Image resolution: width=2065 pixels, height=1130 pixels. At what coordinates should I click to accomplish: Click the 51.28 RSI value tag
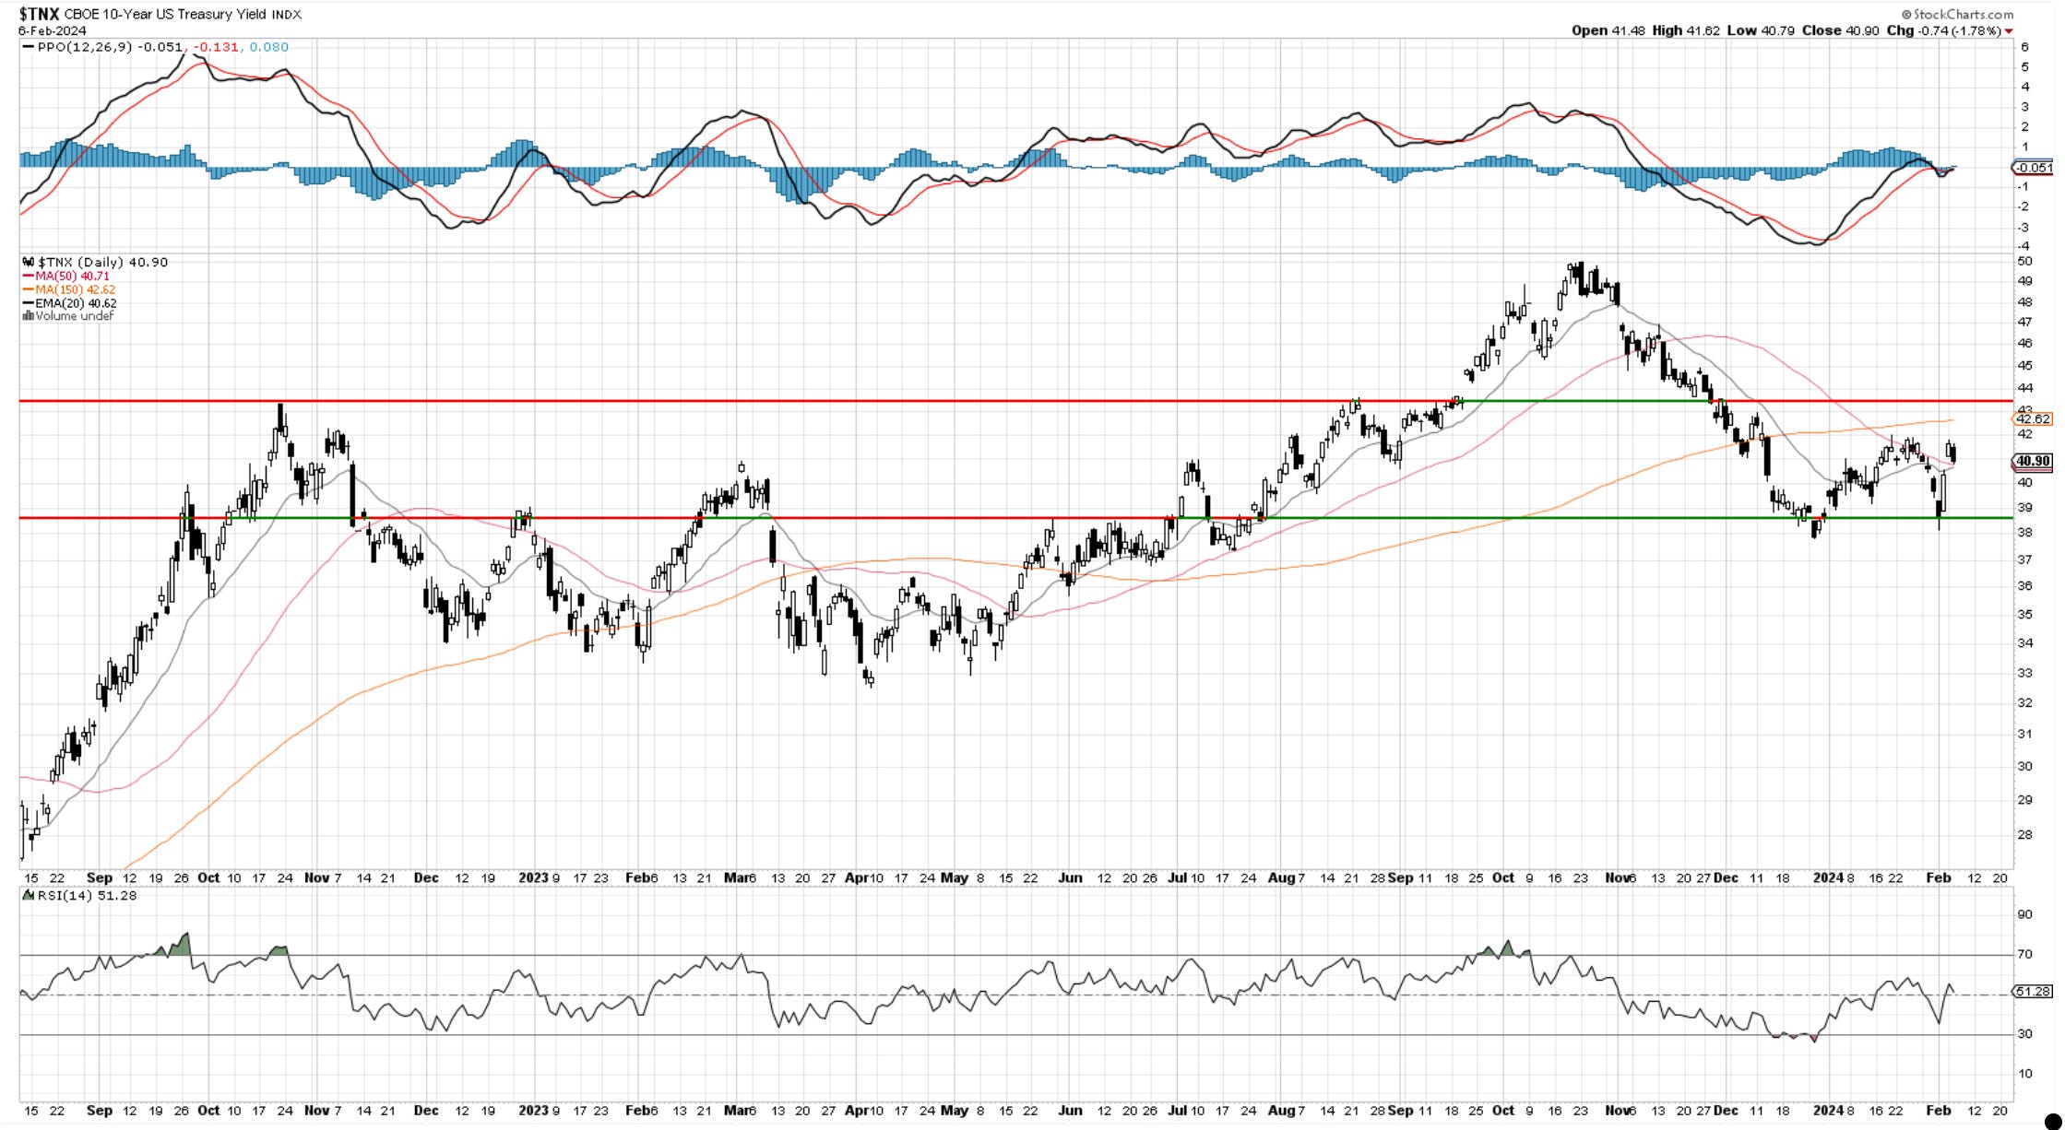pos(2033,992)
